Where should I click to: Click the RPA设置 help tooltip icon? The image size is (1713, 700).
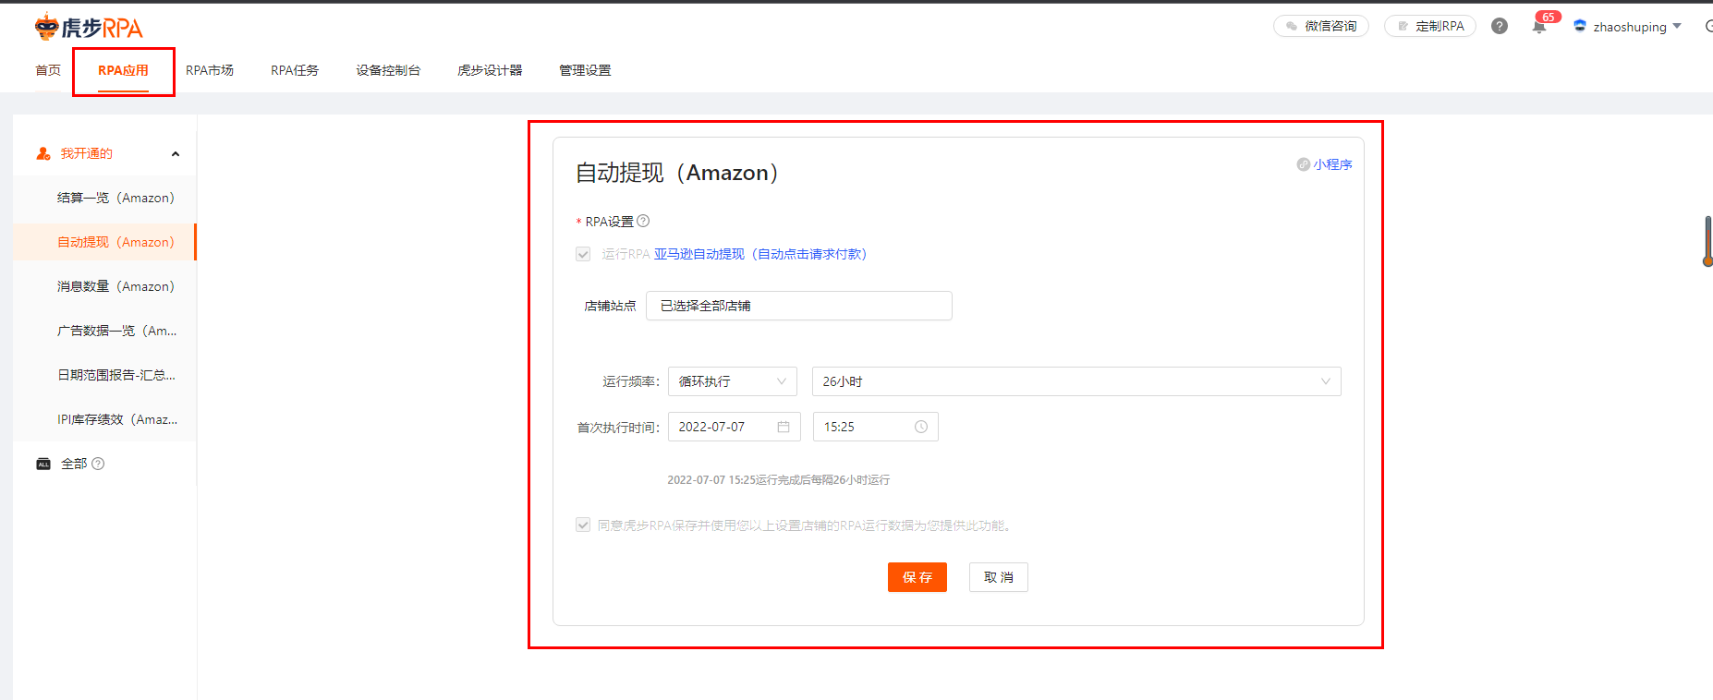644,221
